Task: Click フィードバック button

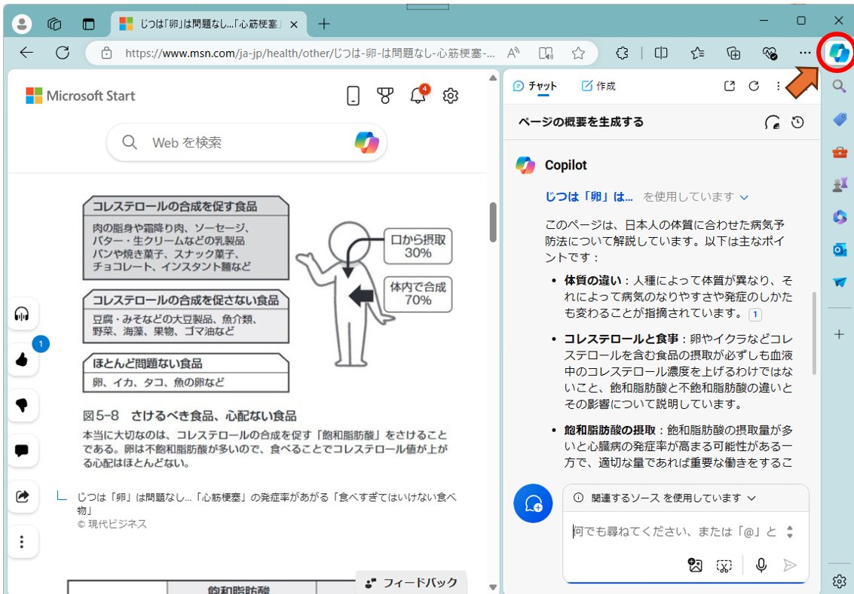Action: pos(412,583)
